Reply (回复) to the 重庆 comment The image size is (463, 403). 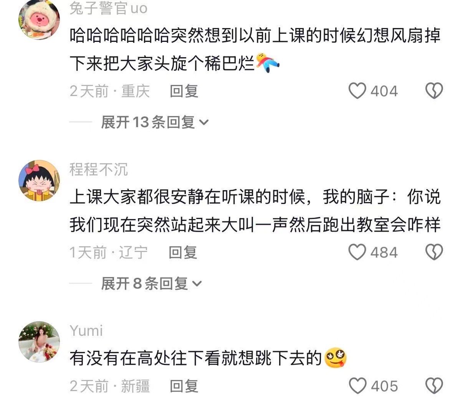pyautogui.click(x=184, y=91)
